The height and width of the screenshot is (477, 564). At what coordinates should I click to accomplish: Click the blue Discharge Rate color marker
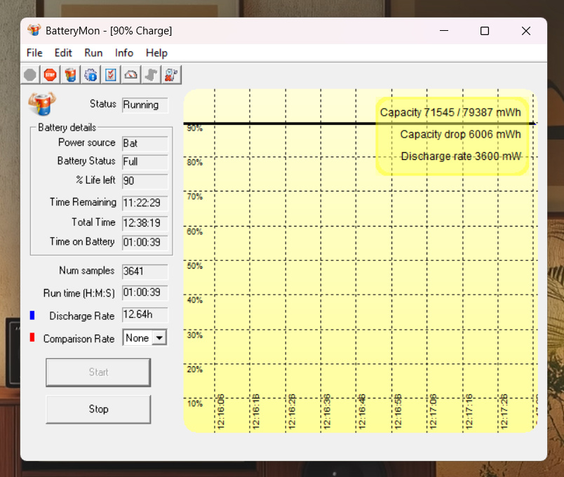[32, 315]
